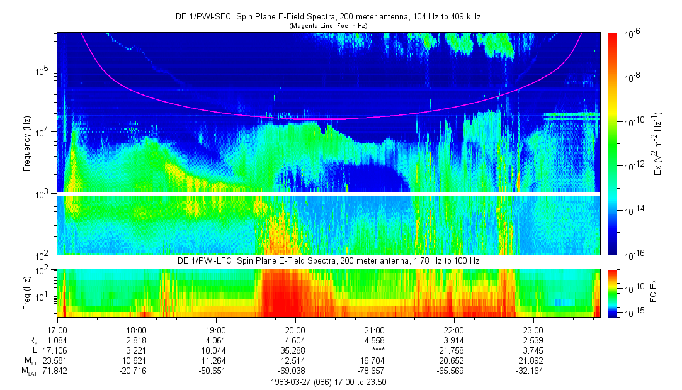The image size is (682, 390).
Task: Click the MLT value 12.514
Action: click(x=295, y=360)
